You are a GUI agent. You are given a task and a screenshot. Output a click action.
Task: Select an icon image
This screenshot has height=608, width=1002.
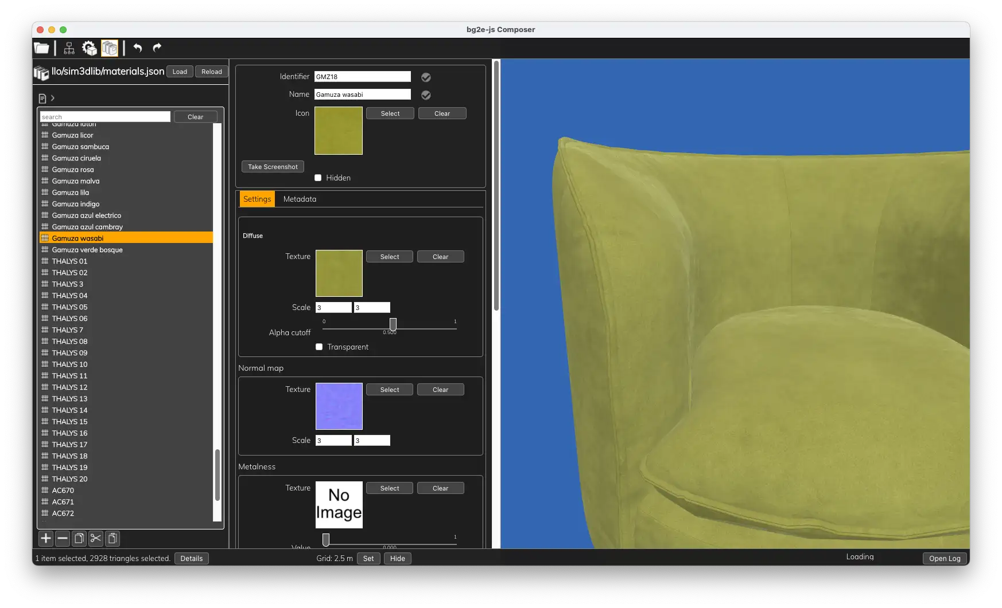click(390, 113)
